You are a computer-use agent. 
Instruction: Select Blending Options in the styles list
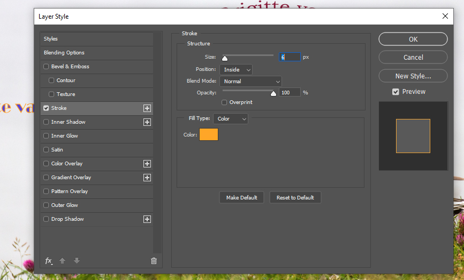tap(64, 53)
